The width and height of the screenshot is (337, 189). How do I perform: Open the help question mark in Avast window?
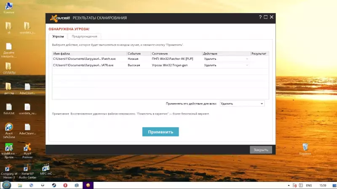tap(260, 17)
